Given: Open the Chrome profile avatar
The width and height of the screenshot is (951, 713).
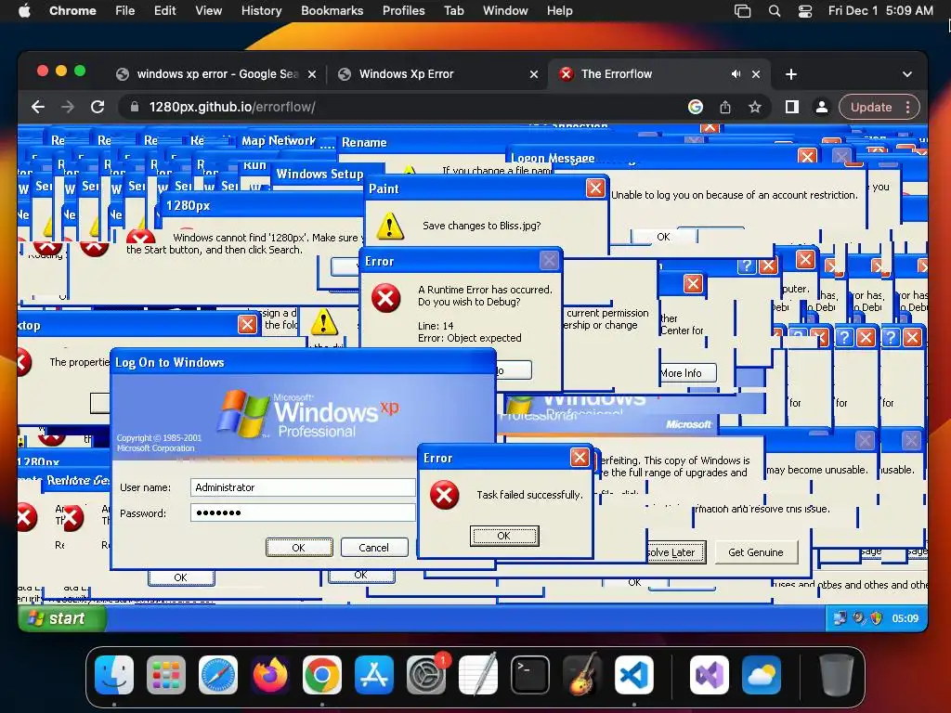Looking at the screenshot, I should [x=821, y=107].
